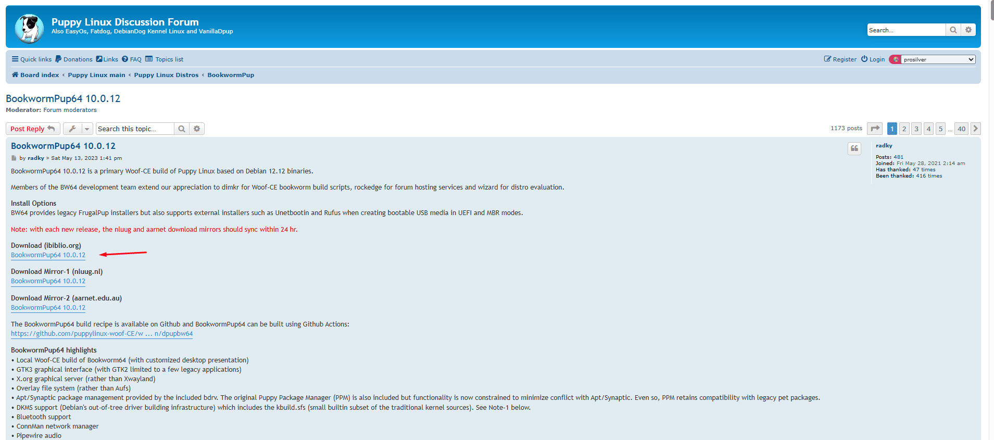Image resolution: width=994 pixels, height=440 pixels.
Task: Open ibiblio.org BookwormPup64 10.0.12 download
Action: pyautogui.click(x=48, y=255)
